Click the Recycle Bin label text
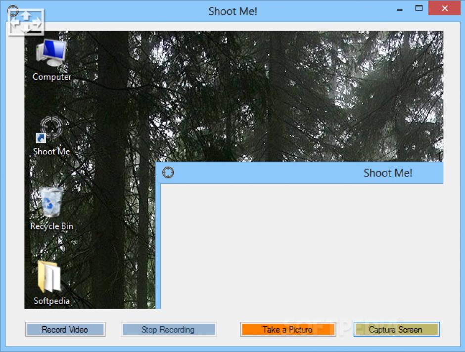This screenshot has height=352, width=465. point(51,226)
